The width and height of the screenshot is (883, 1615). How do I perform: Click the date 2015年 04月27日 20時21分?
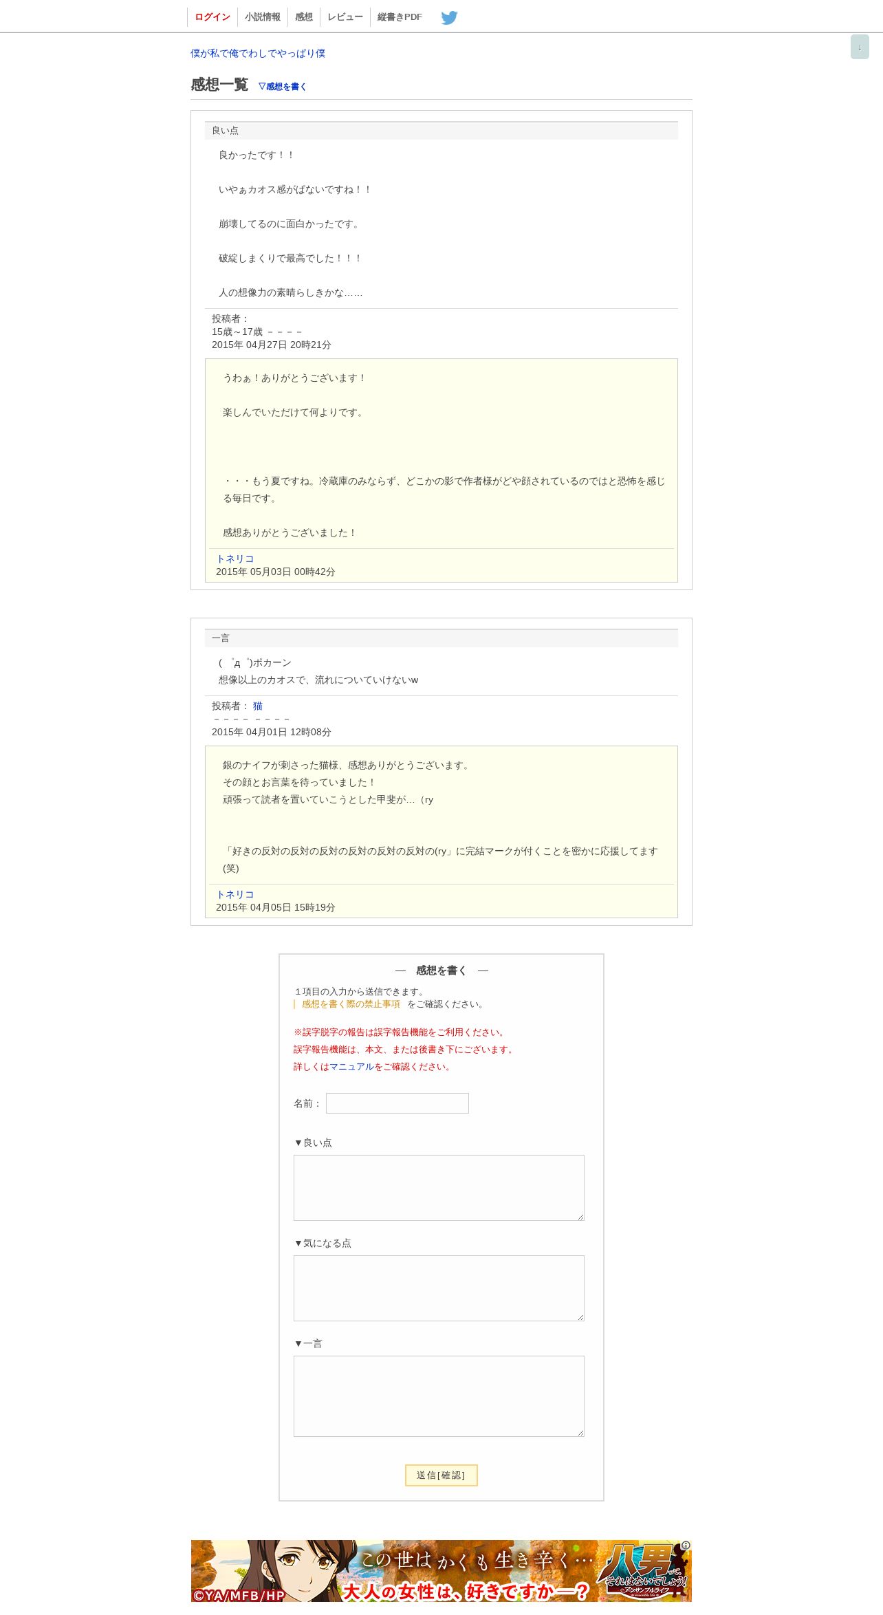[x=272, y=345]
